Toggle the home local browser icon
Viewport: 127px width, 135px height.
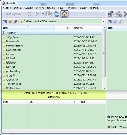65,14
